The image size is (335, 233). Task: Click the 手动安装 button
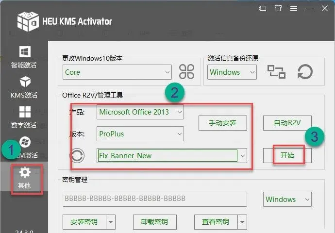point(223,123)
